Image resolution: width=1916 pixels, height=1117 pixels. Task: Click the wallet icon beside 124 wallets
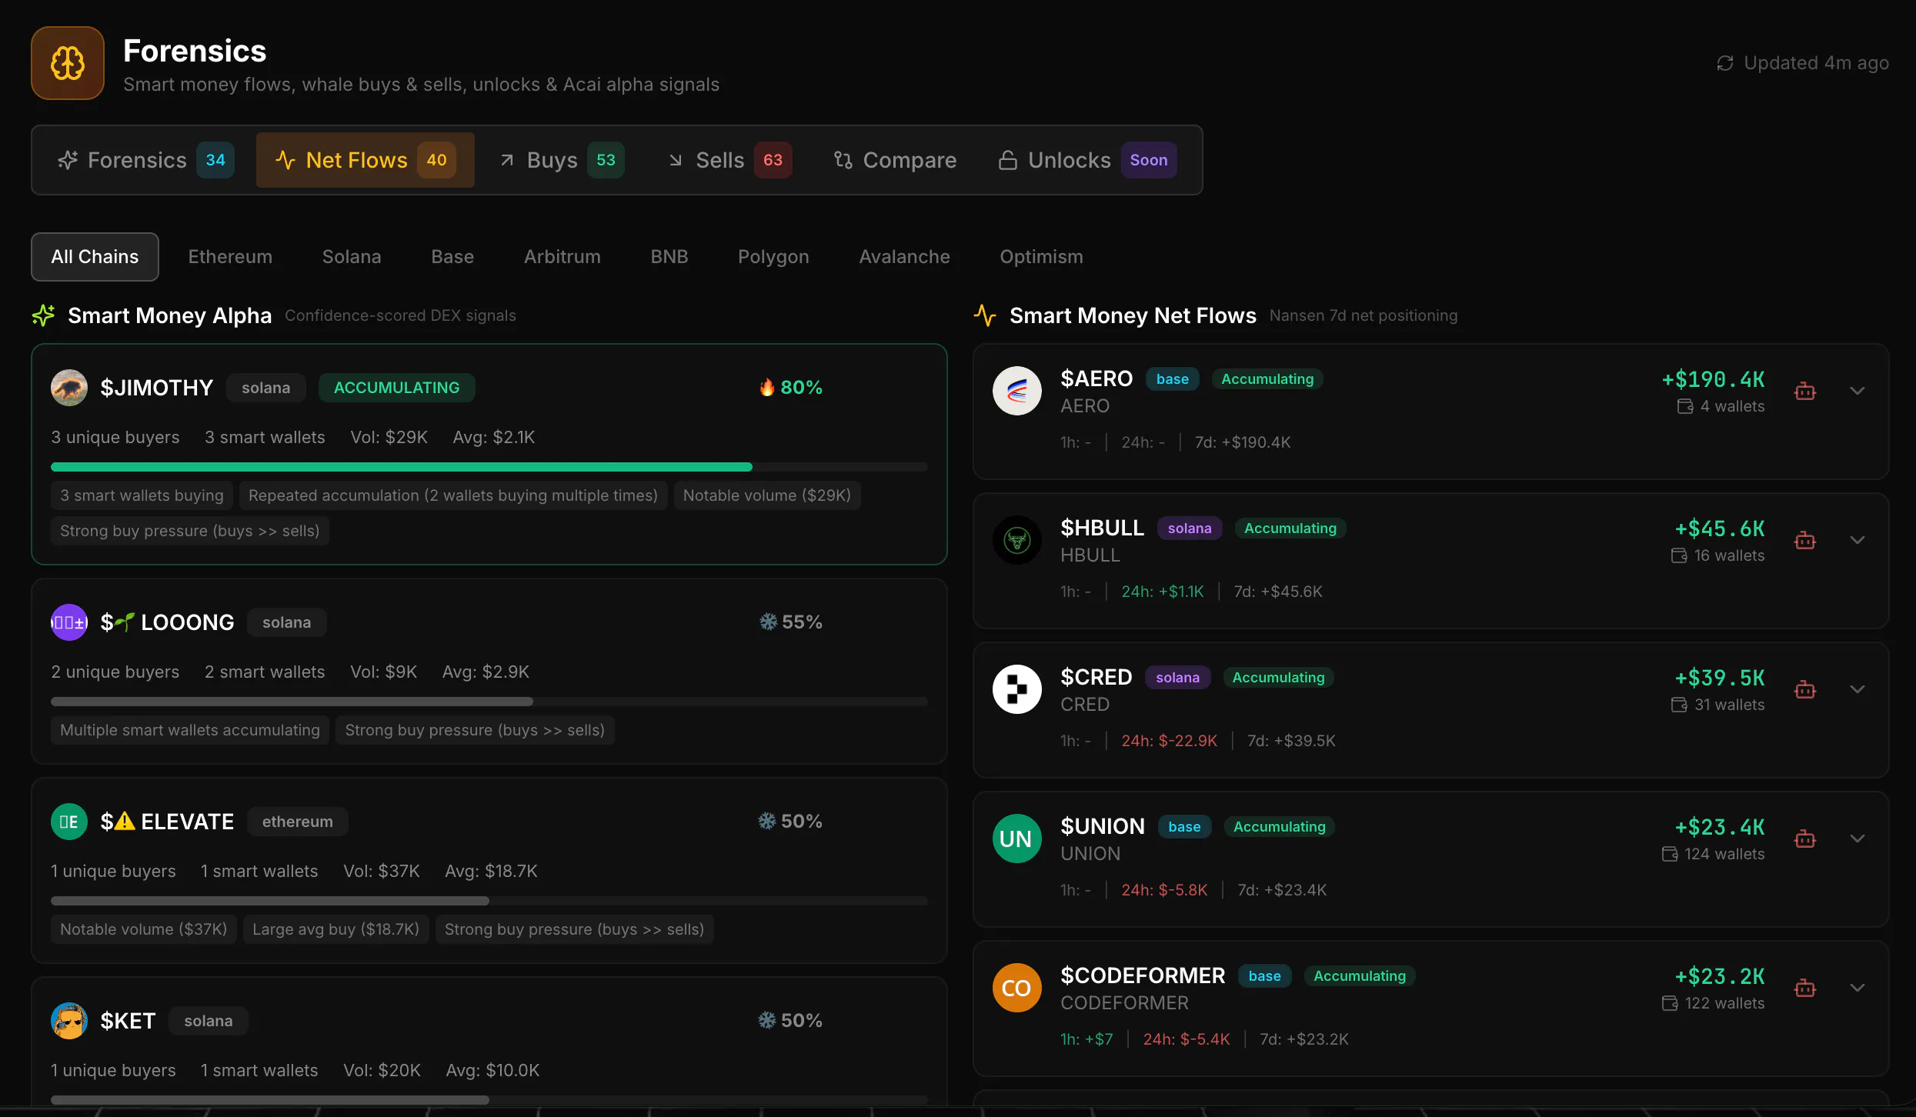[x=1670, y=854]
